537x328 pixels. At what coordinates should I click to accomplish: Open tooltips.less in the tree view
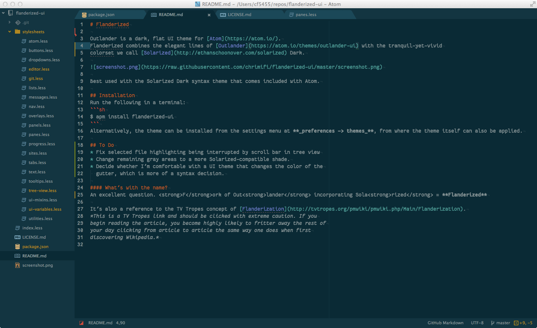[x=41, y=181]
